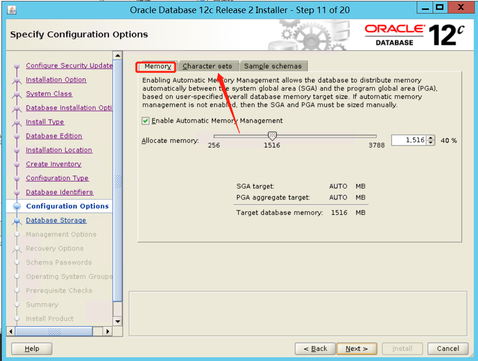Go to Configure Security Updates step
Screen dimensions: 478x361
coord(69,66)
